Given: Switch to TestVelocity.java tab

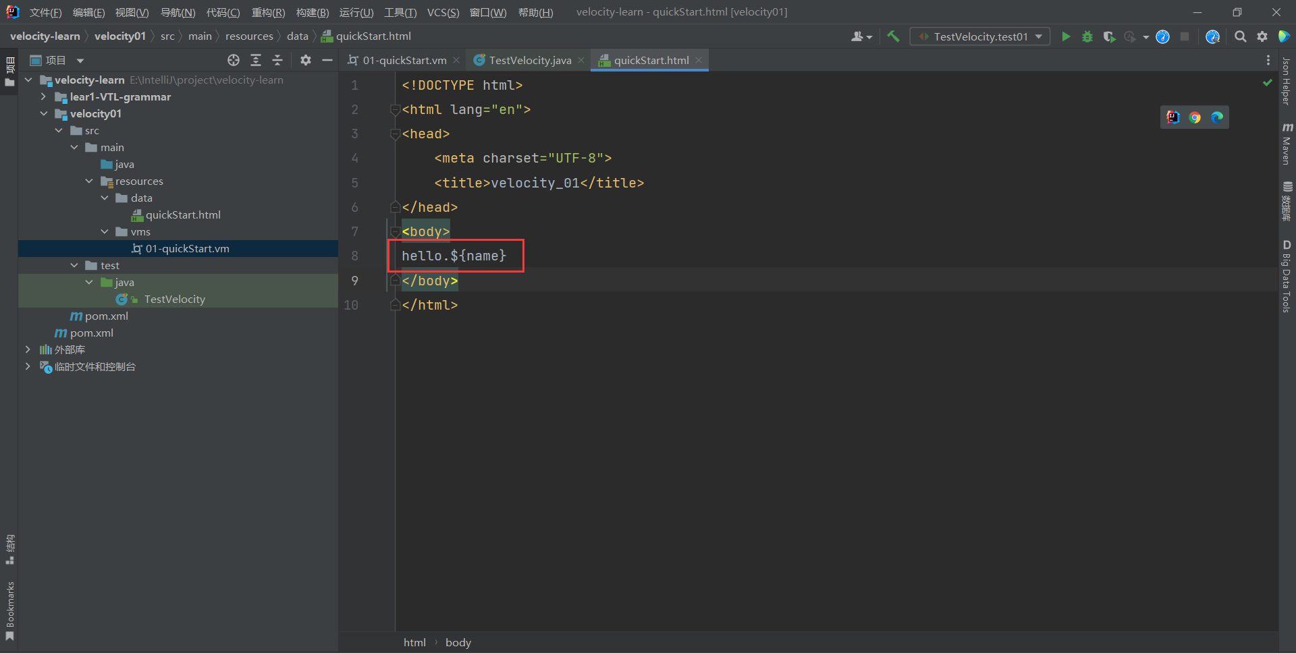Looking at the screenshot, I should pos(530,60).
